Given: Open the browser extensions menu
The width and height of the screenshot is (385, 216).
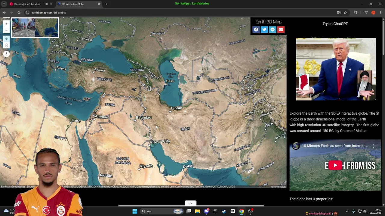Looking at the screenshot, I should (356, 13).
